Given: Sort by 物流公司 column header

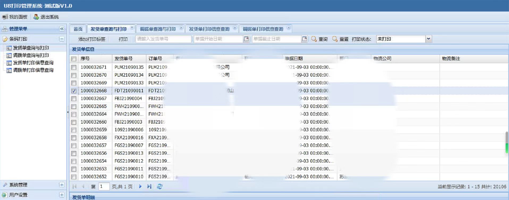Looking at the screenshot, I should point(405,59).
